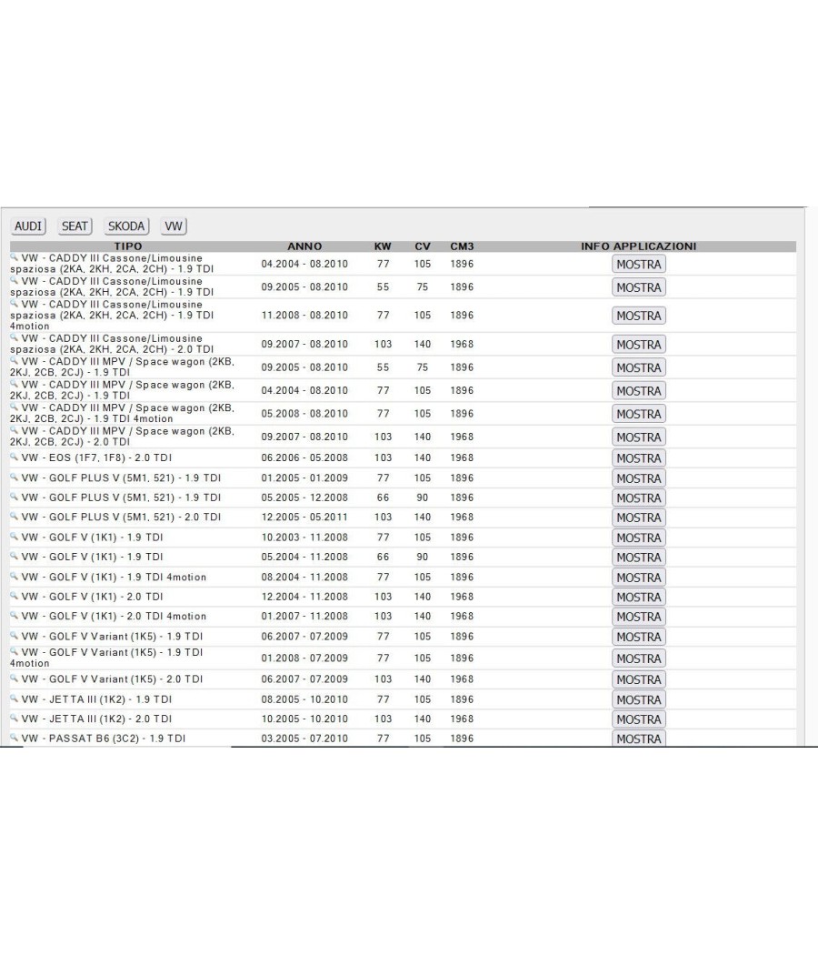Click magnifier icon for CADDY III MPV 09.2005 row
The width and height of the screenshot is (818, 955).
pos(14,360)
